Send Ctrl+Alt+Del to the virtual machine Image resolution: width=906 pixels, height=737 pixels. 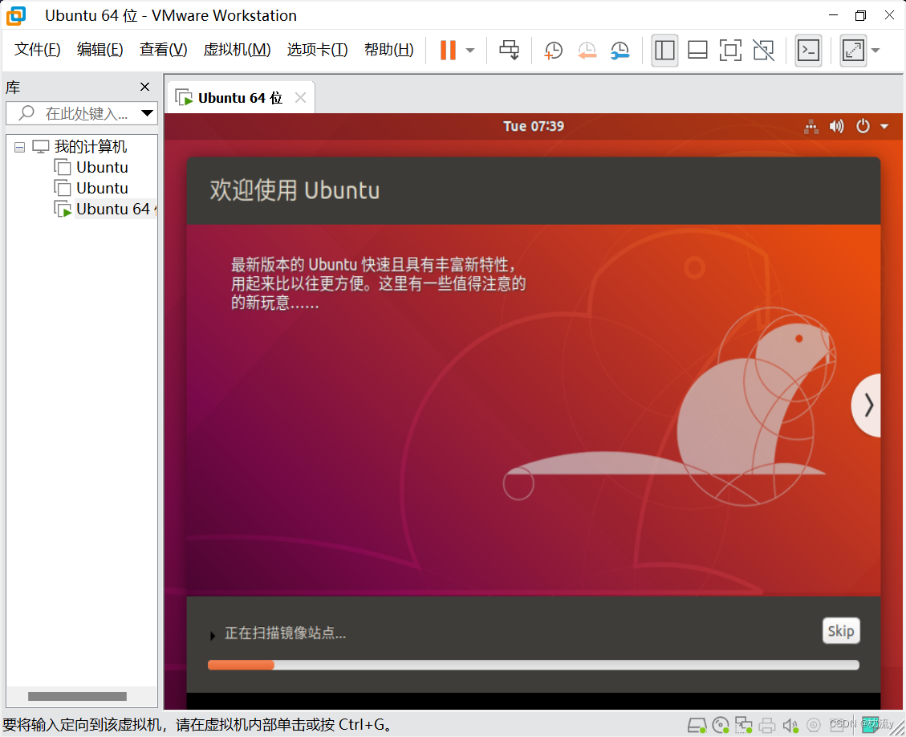[x=509, y=51]
